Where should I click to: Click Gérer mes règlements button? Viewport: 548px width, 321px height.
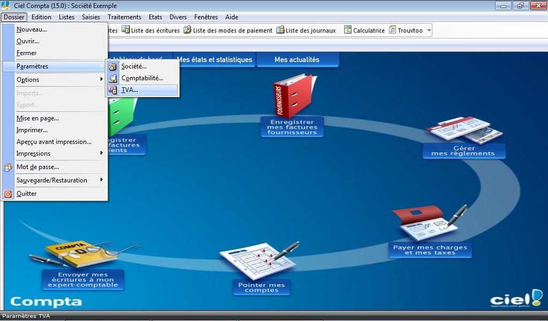(463, 151)
